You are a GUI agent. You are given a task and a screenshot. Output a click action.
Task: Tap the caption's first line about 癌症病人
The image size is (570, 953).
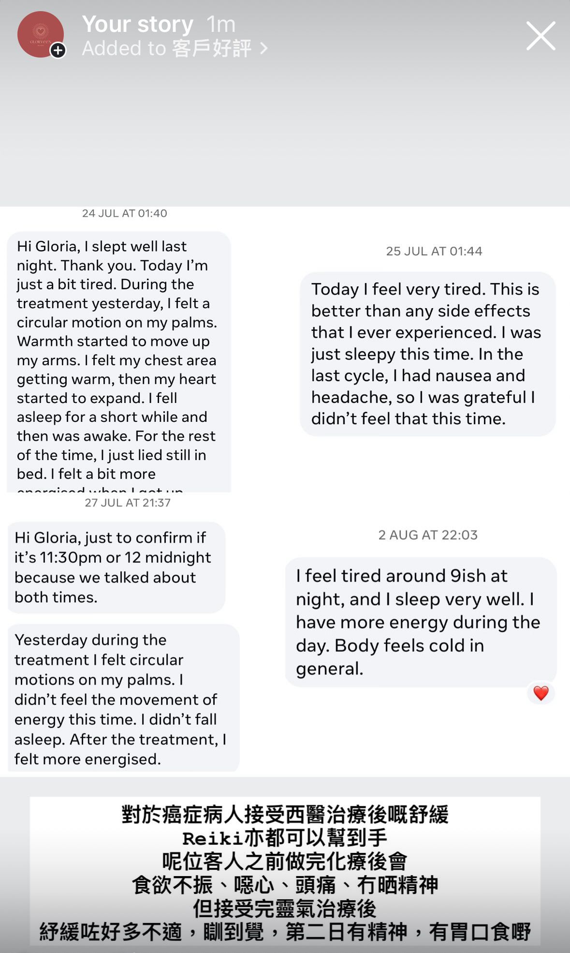tap(285, 815)
